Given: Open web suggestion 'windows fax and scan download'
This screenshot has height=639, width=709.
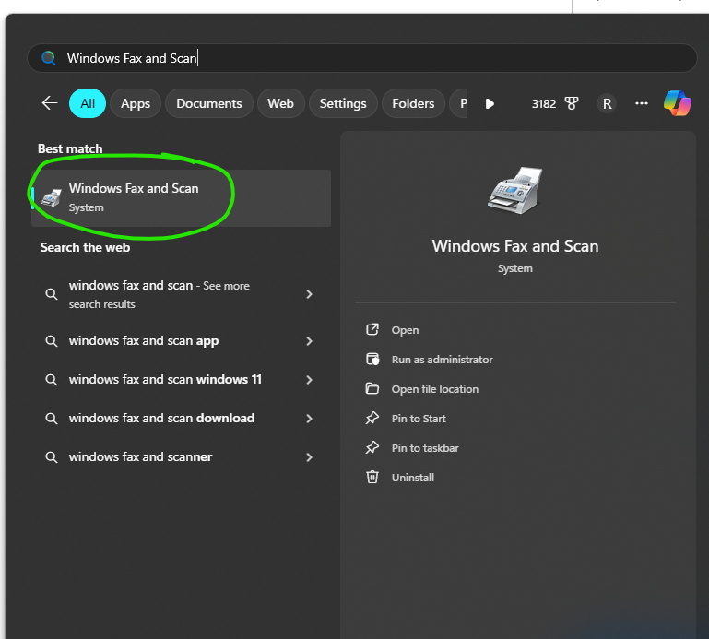Looking at the screenshot, I should coord(181,419).
